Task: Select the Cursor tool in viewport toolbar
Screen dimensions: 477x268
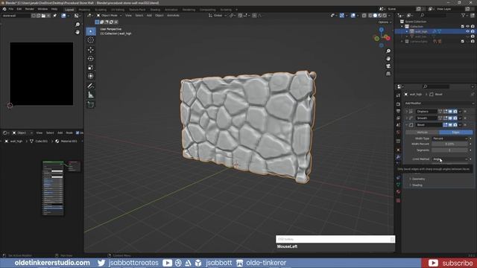Action: coord(91,40)
